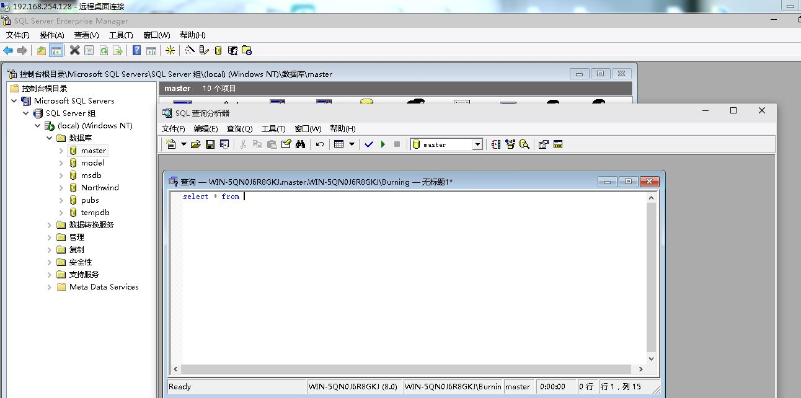This screenshot has width=801, height=398.
Task: Click the New Login icon
Action: [232, 51]
